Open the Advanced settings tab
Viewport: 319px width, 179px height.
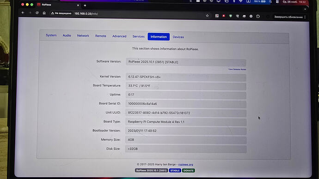[x=119, y=36]
